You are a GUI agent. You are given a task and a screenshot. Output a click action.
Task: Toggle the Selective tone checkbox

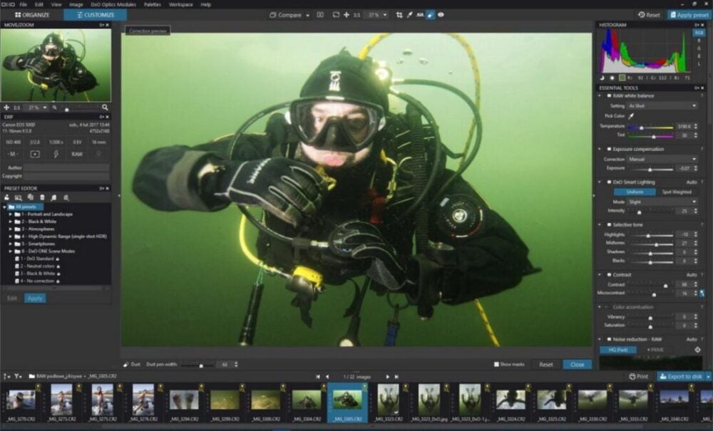610,225
